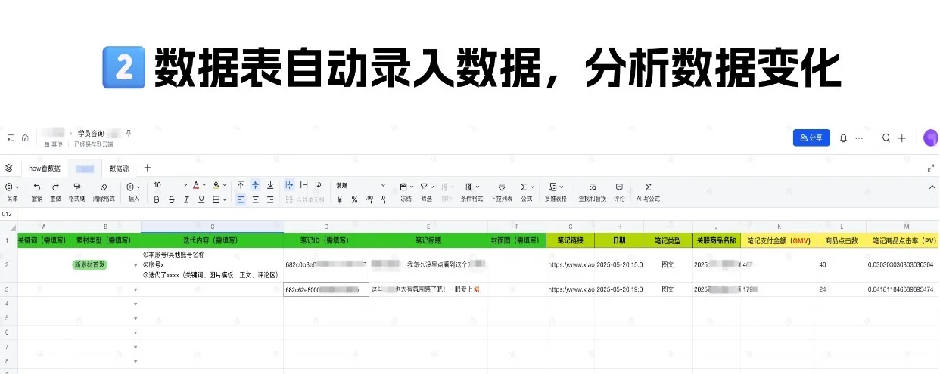Apply currency ¥ format
940x374 pixels.
click(340, 200)
